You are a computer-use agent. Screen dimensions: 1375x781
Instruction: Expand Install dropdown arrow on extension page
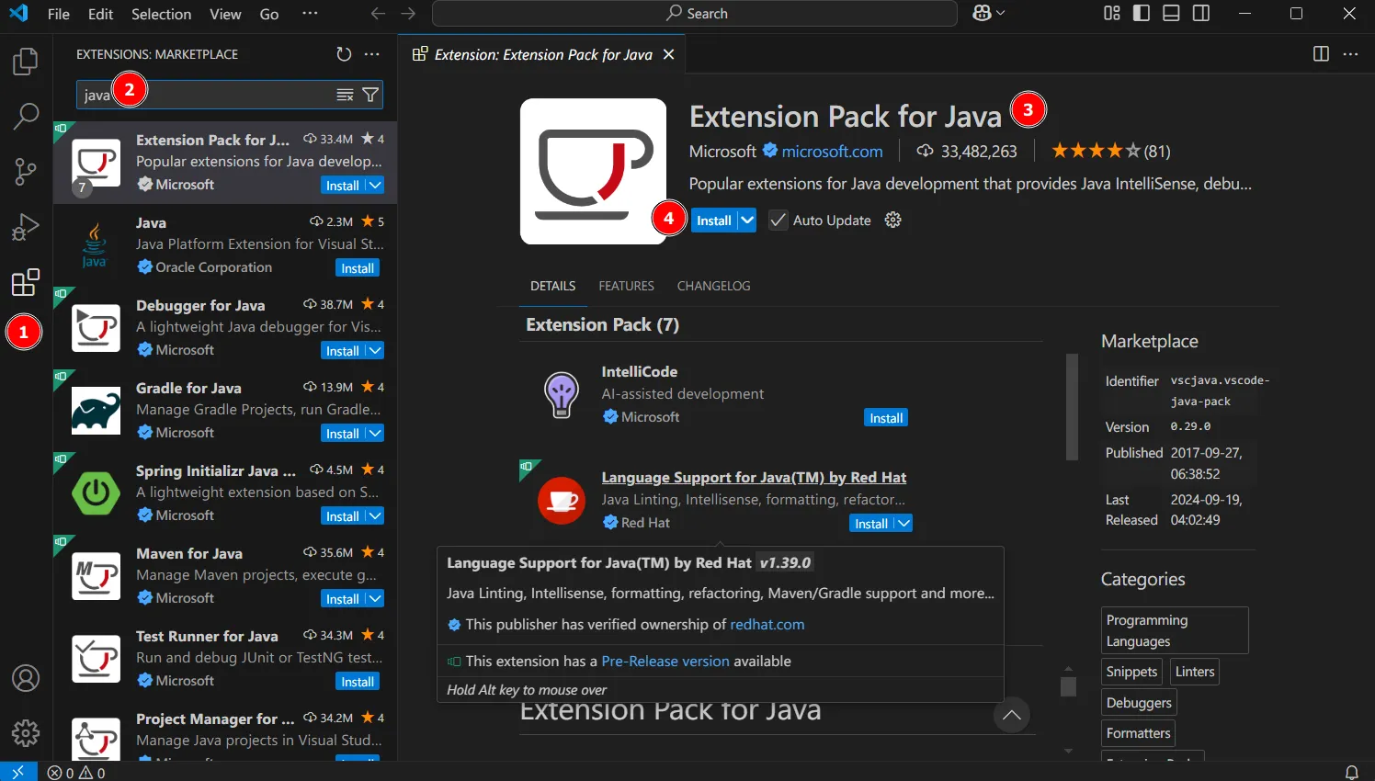point(747,221)
